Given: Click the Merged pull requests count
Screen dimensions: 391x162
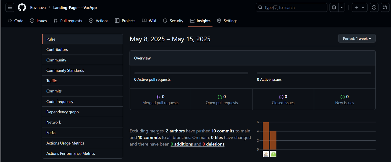Looking at the screenshot, I should 163,97.
